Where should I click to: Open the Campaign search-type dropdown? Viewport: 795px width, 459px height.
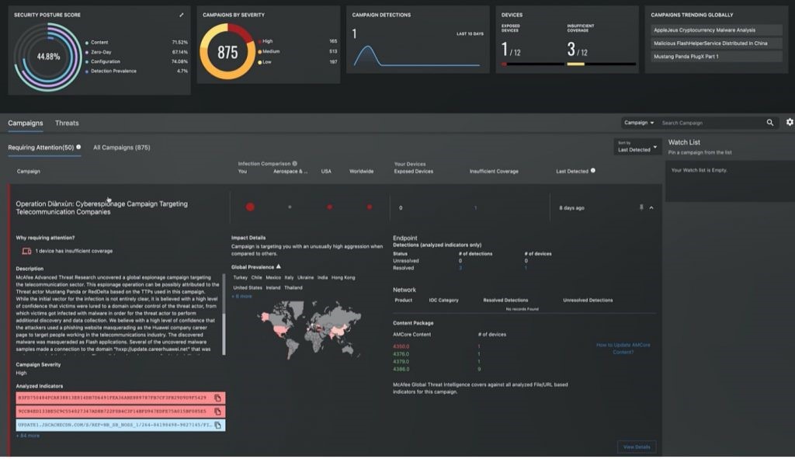(x=638, y=123)
